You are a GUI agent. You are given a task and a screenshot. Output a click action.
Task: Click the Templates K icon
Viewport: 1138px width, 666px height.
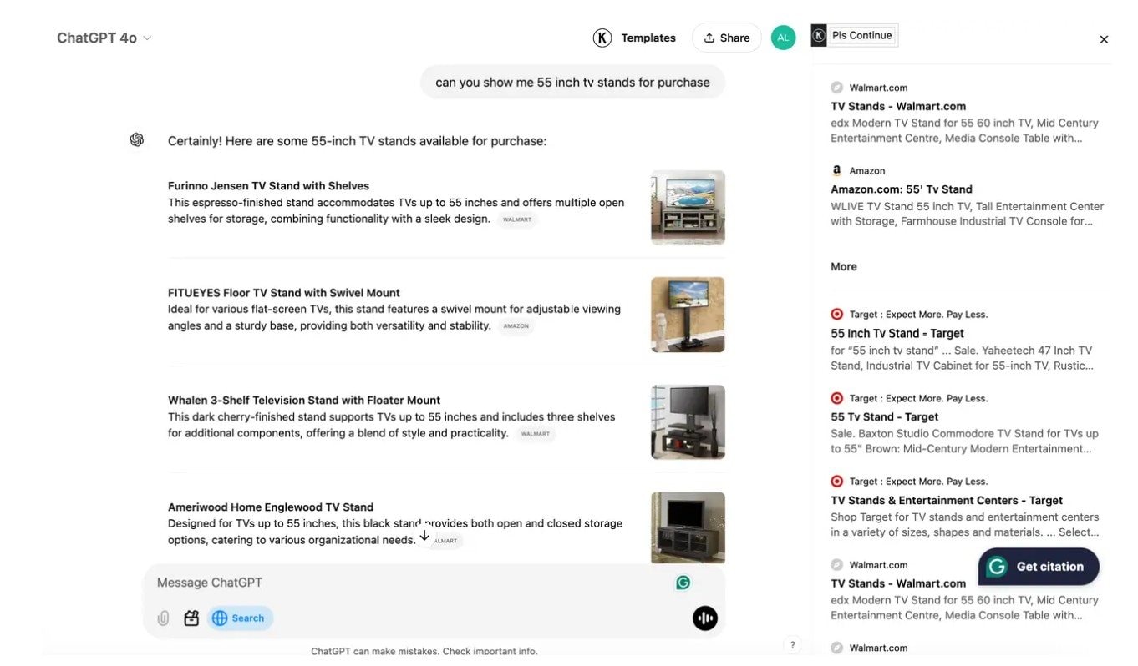(602, 38)
